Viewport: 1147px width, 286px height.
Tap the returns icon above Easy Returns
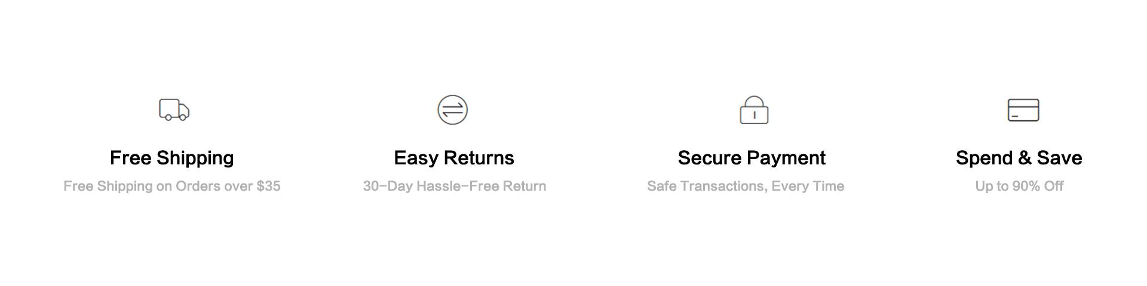452,110
